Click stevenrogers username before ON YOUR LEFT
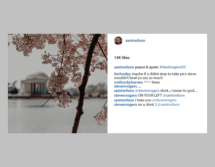The width and height of the screenshot is (215, 167). point(125,95)
